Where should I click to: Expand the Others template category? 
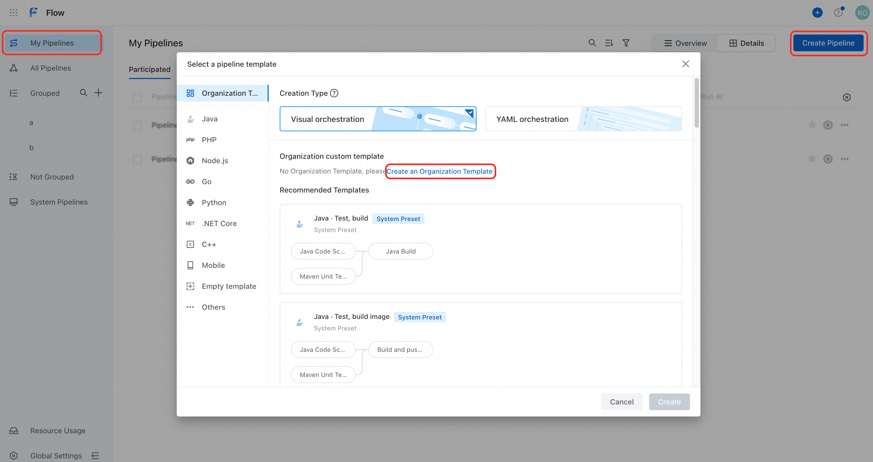click(x=213, y=307)
